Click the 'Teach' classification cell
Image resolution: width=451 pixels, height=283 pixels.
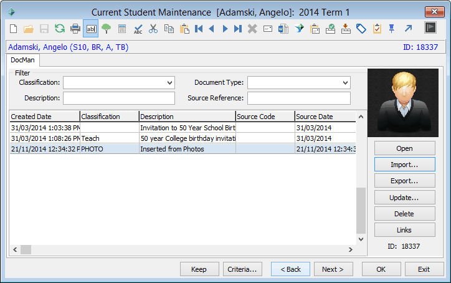click(110, 138)
